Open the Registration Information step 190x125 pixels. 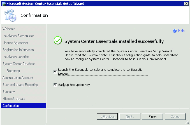coord(18,50)
